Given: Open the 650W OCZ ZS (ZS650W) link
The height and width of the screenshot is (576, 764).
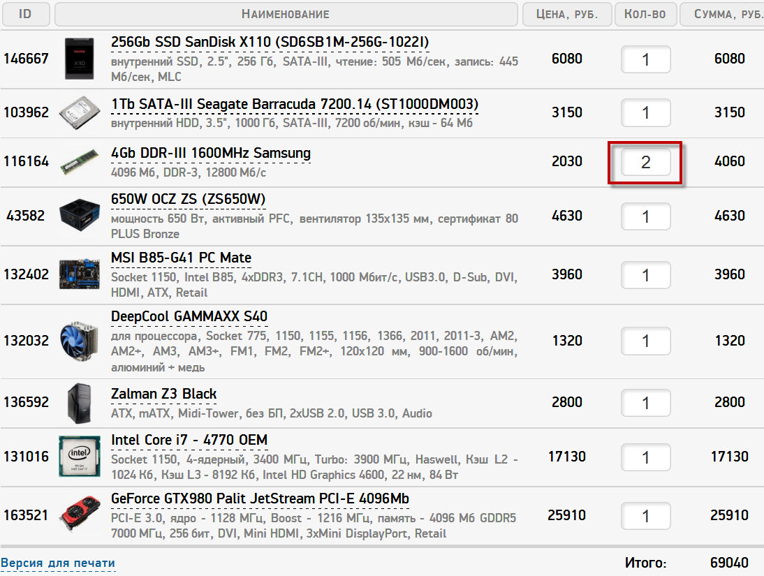Looking at the screenshot, I should pos(188,199).
